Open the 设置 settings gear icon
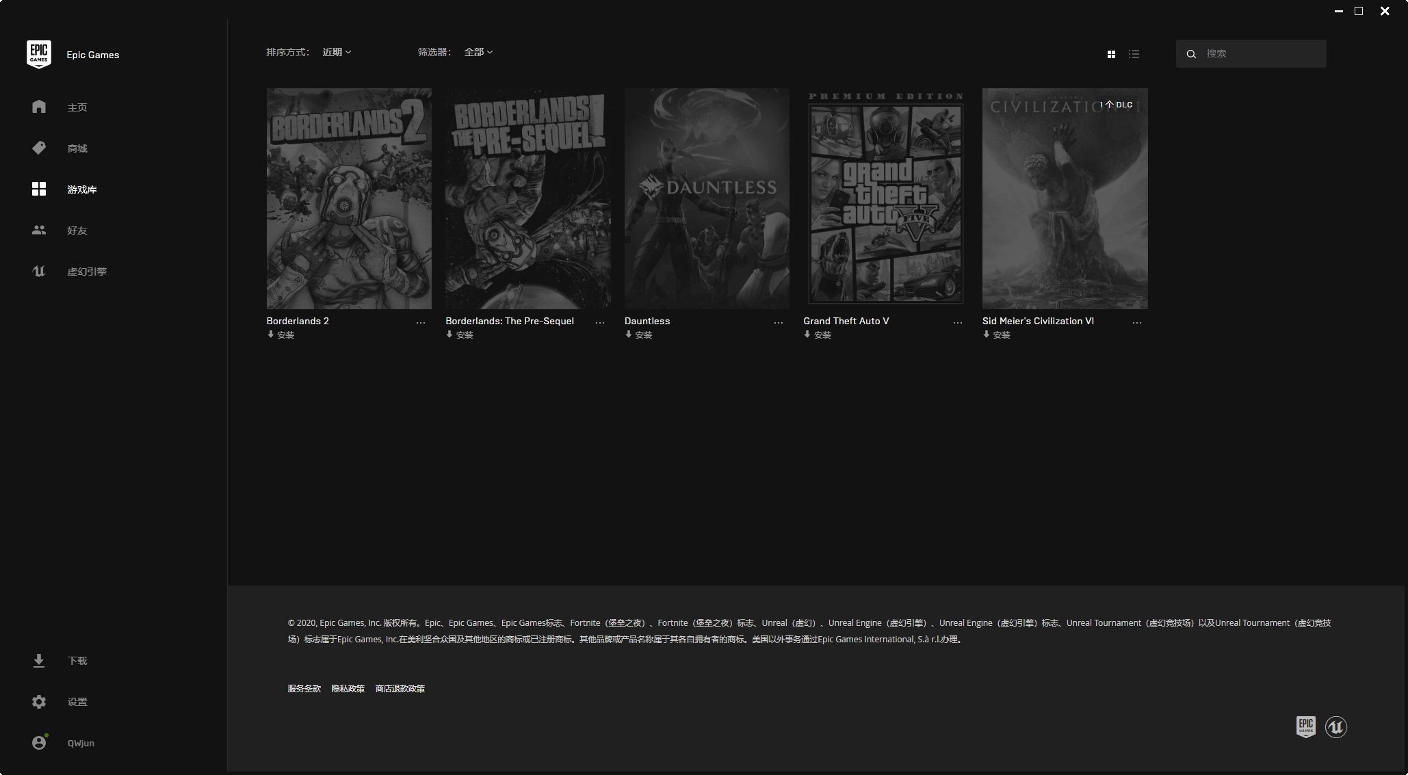 point(39,701)
